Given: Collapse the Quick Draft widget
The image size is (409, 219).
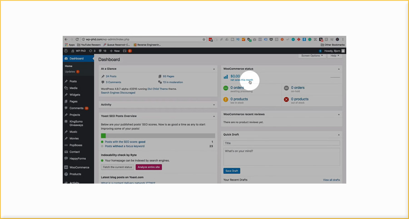Looking at the screenshot, I should coord(339,135).
